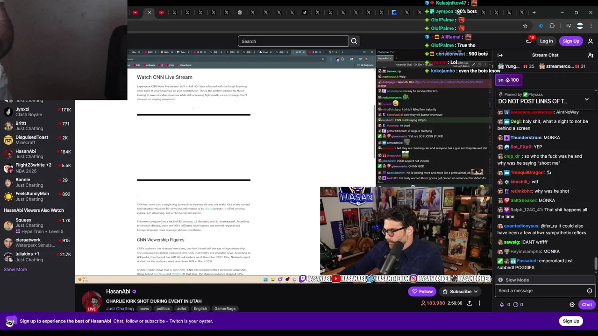The width and height of the screenshot is (598, 336).
Task: Click the purple Chat send button
Action: 587,305
